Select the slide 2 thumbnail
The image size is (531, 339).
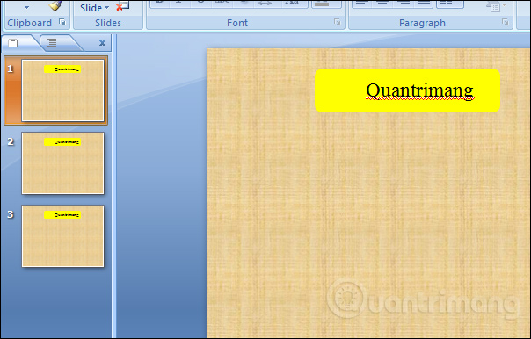63,163
